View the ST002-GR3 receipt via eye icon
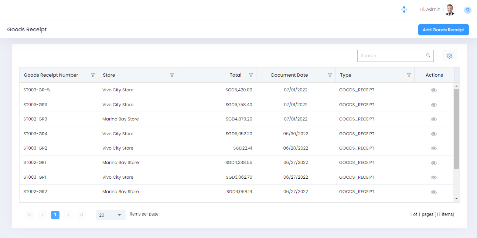This screenshot has height=238, width=477. (x=434, y=119)
